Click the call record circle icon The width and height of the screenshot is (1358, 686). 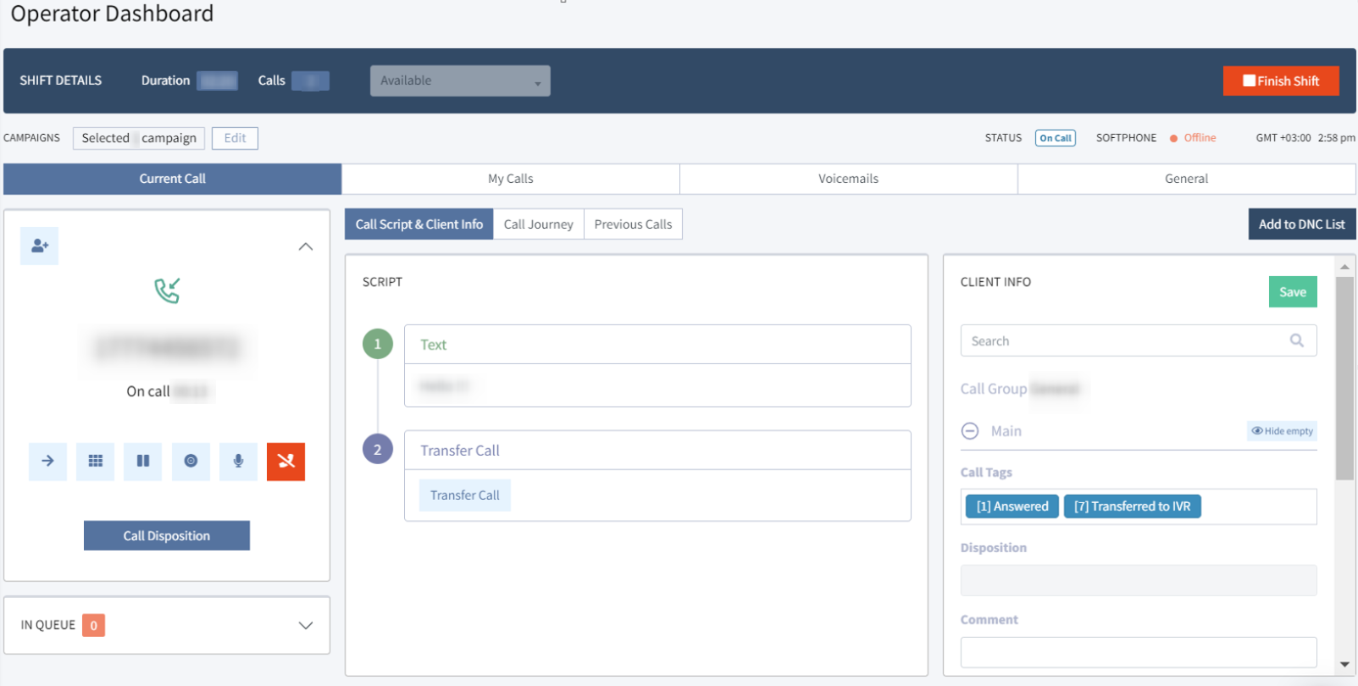coord(191,461)
